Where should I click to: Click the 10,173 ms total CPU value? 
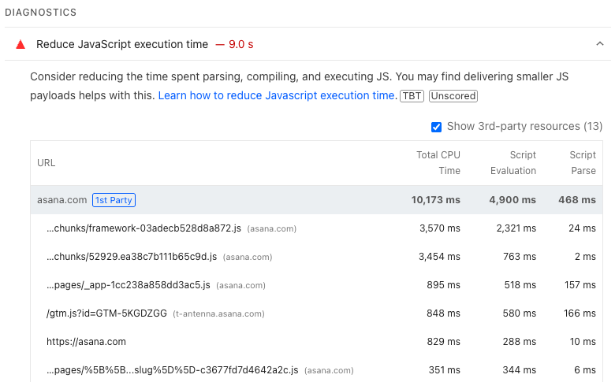[436, 200]
